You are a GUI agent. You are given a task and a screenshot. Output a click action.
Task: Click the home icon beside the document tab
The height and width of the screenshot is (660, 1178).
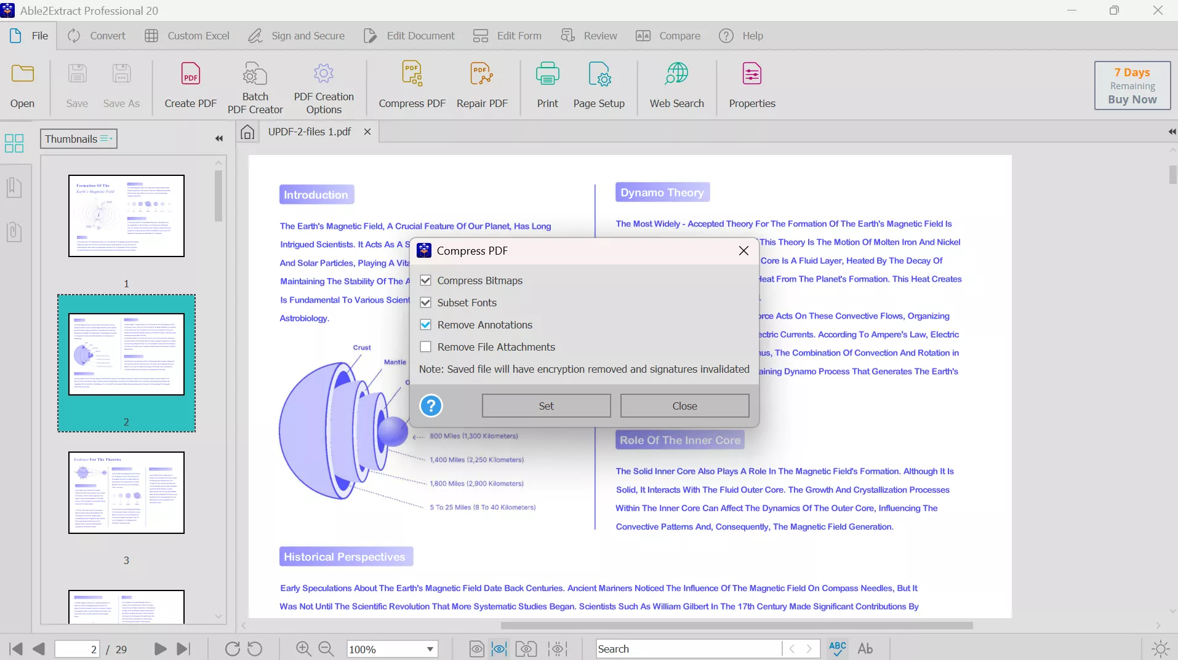point(247,132)
